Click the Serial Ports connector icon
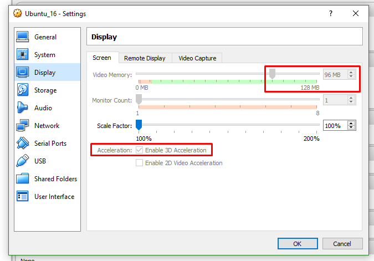 pos(23,143)
